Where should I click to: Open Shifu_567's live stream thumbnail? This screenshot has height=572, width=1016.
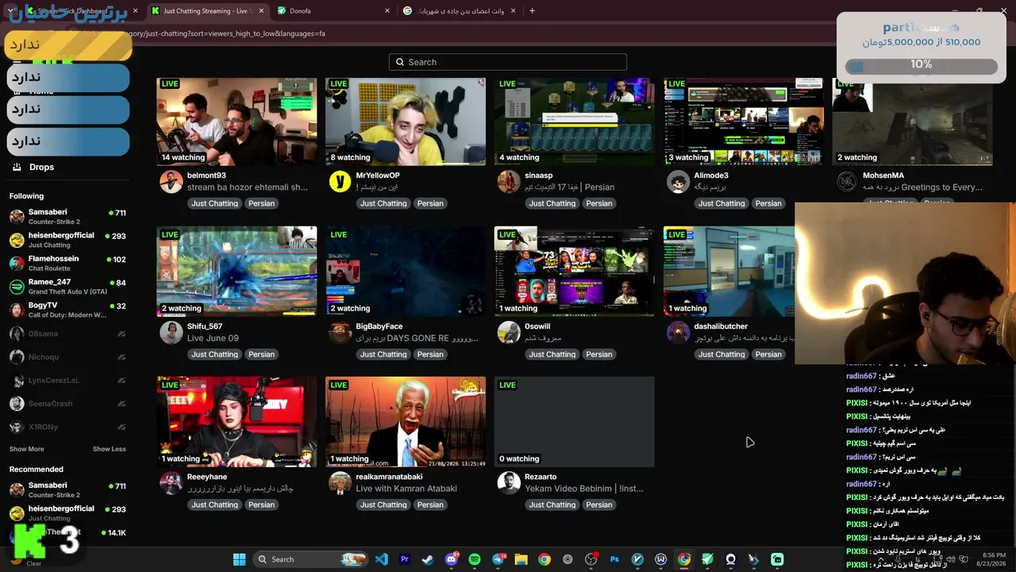point(237,272)
